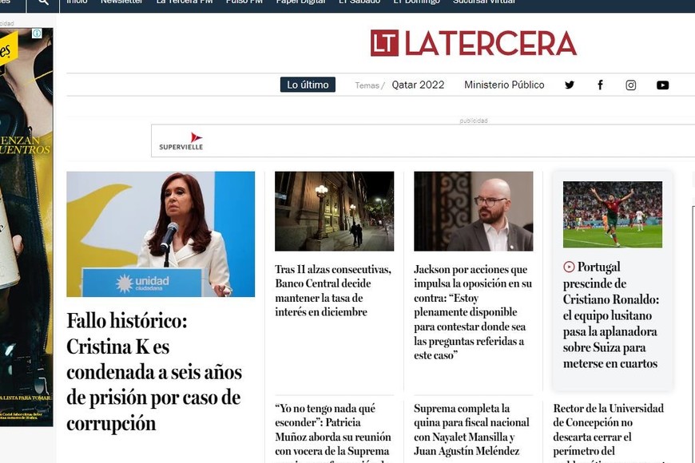Screen dimensions: 695x463
Task: Open the search magnifier in top bar
Action: pos(43,2)
